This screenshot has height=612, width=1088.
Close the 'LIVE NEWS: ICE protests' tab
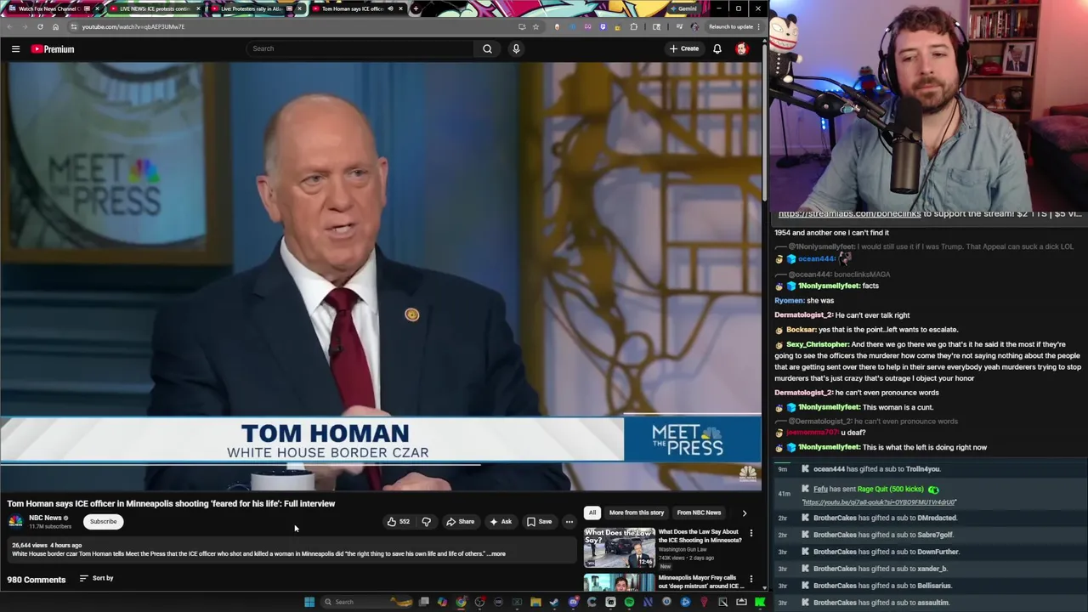point(198,8)
